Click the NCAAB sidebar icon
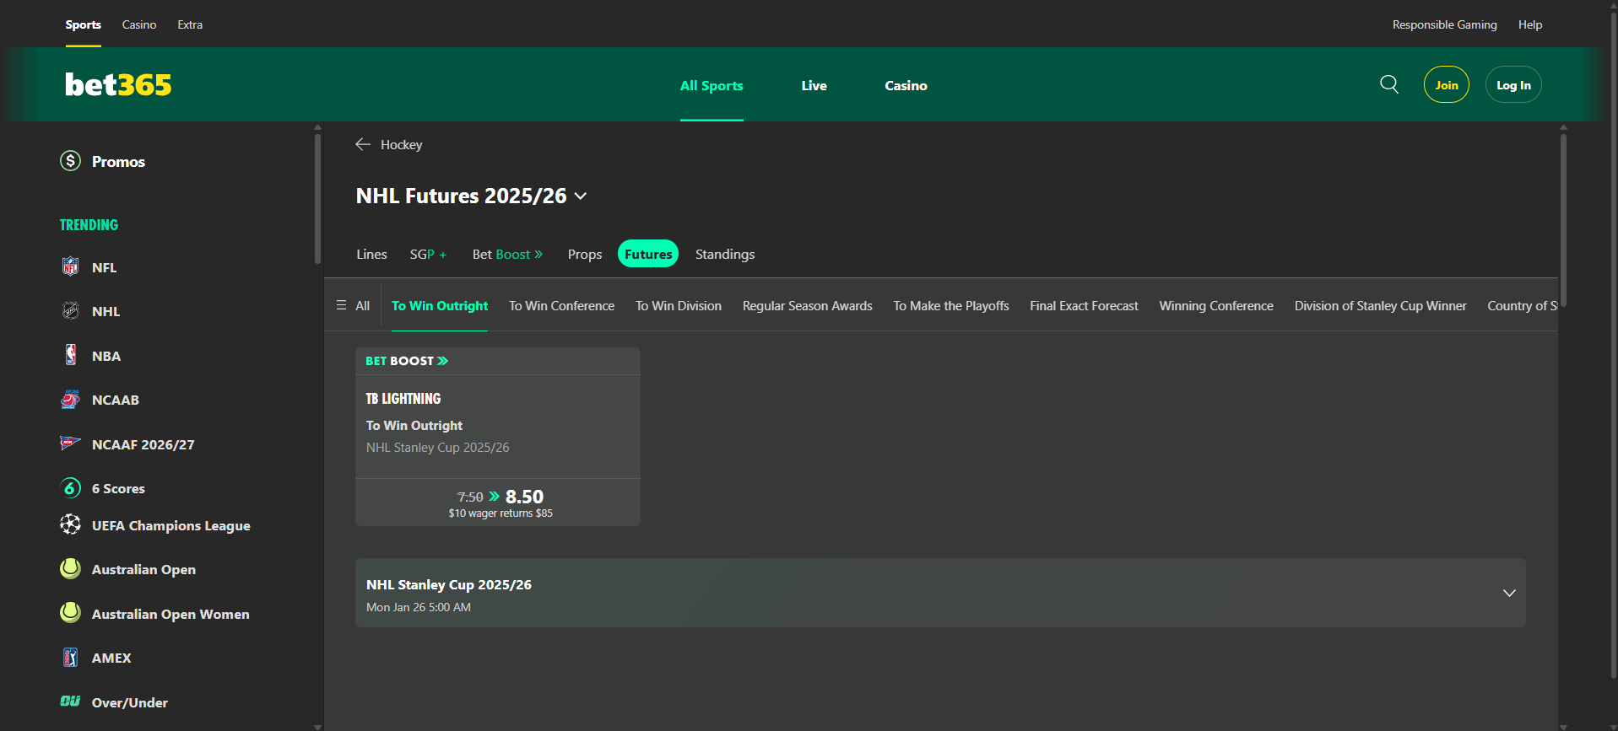Viewport: 1618px width, 731px height. (x=71, y=400)
